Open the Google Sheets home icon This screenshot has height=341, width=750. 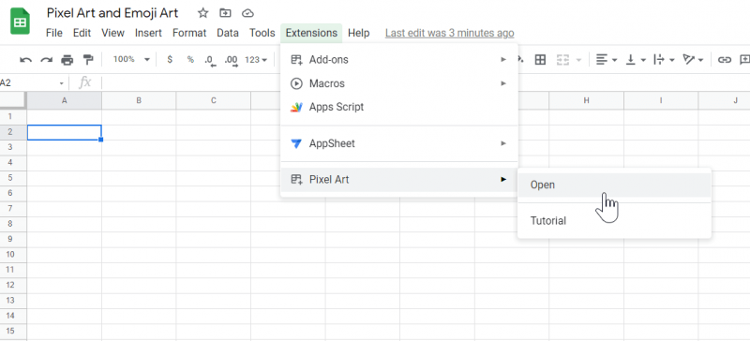pyautogui.click(x=20, y=21)
